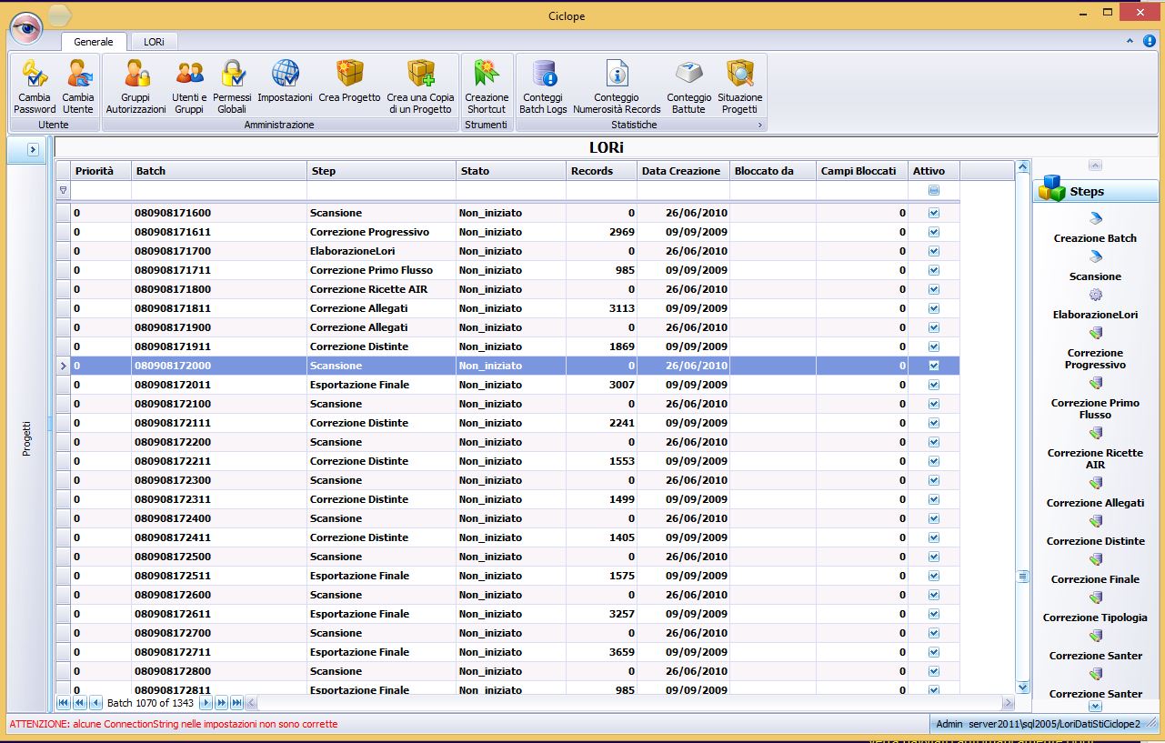Select the Correzione Allegati step in Steps panel
The height and width of the screenshot is (743, 1165).
click(1095, 503)
